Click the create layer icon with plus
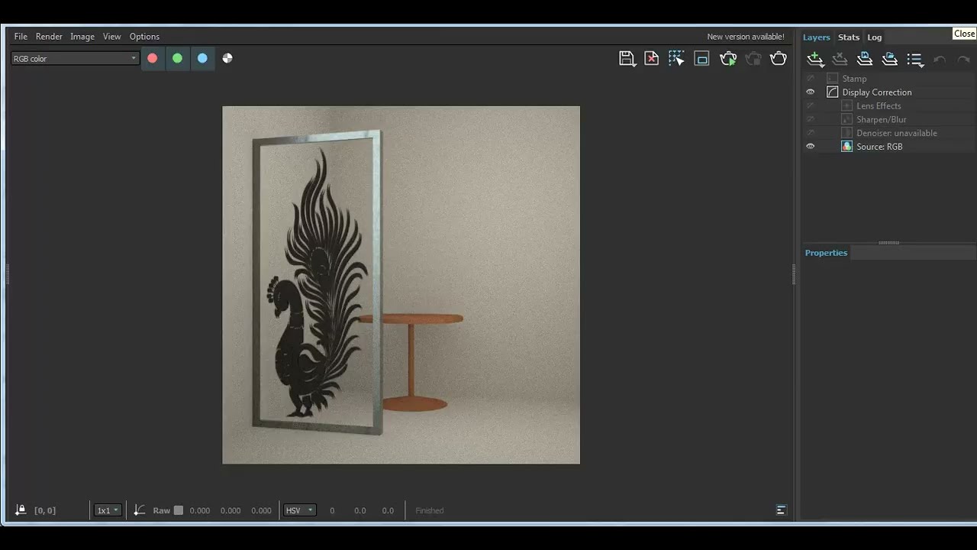977x550 pixels. (815, 59)
